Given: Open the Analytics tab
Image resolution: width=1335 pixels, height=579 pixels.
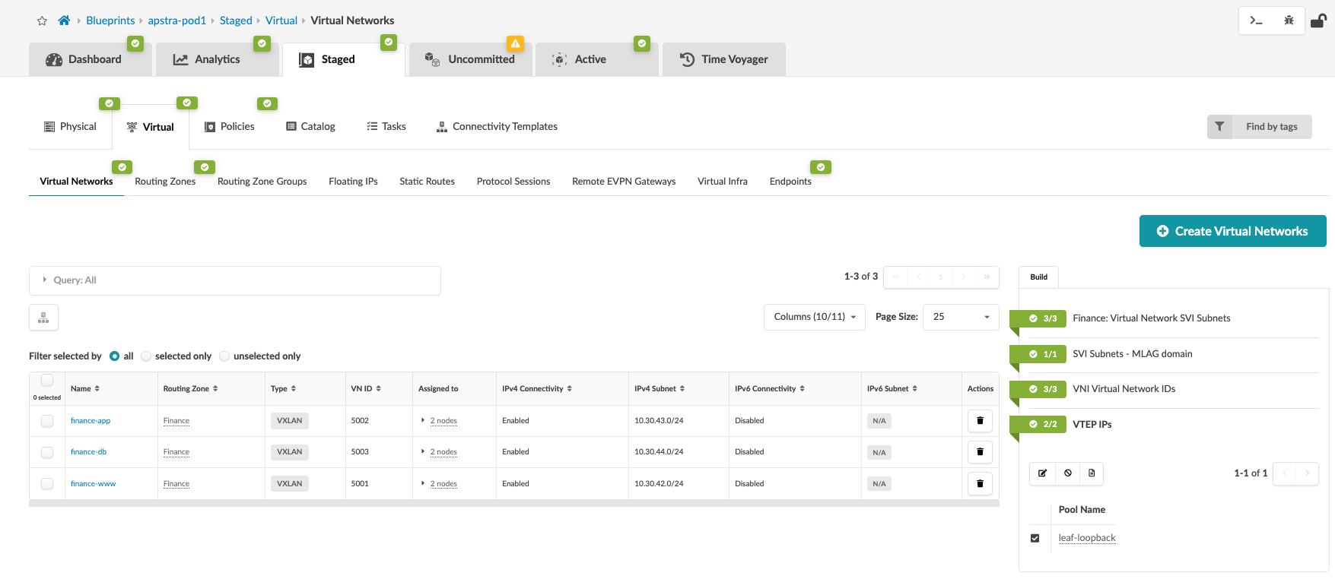Looking at the screenshot, I should tap(217, 59).
